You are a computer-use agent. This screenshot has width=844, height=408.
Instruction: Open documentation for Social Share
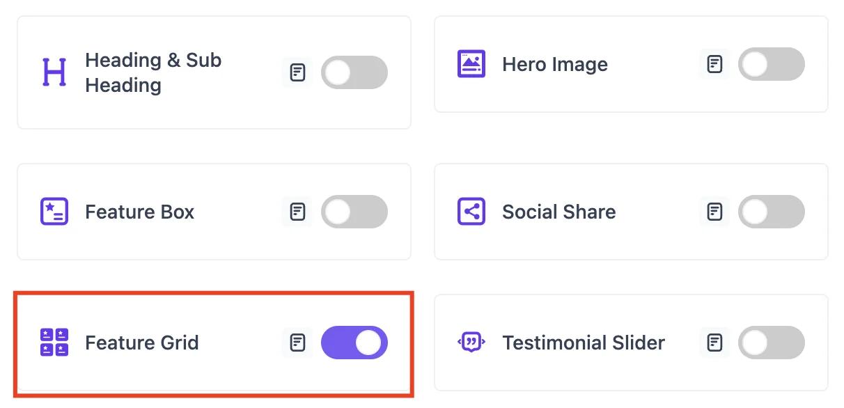tap(714, 212)
